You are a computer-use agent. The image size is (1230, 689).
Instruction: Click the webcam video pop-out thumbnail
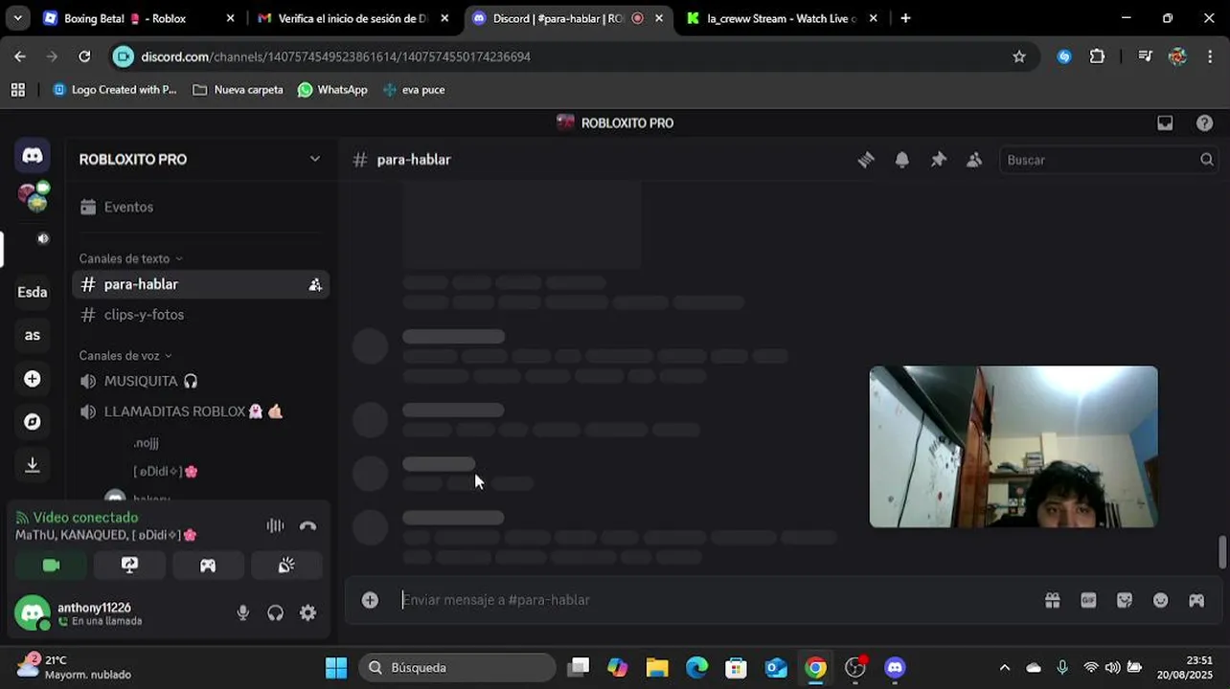point(1014,446)
